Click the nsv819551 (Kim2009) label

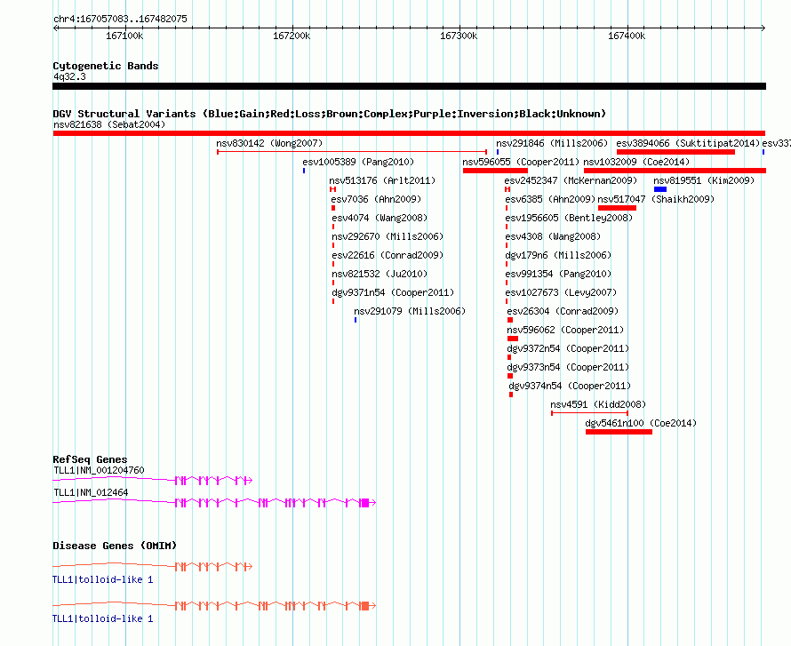pos(704,180)
